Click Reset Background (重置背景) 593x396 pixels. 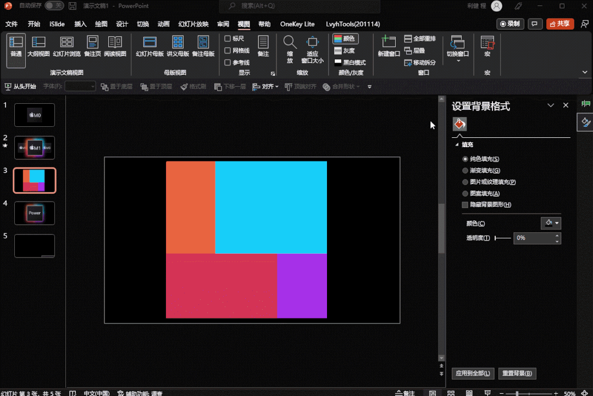517,373
